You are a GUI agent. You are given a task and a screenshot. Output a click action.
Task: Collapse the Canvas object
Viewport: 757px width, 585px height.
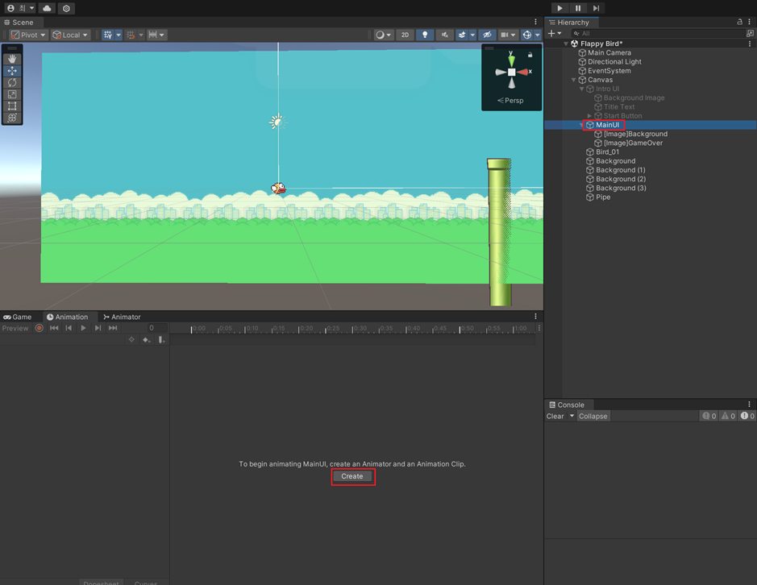[x=573, y=80]
